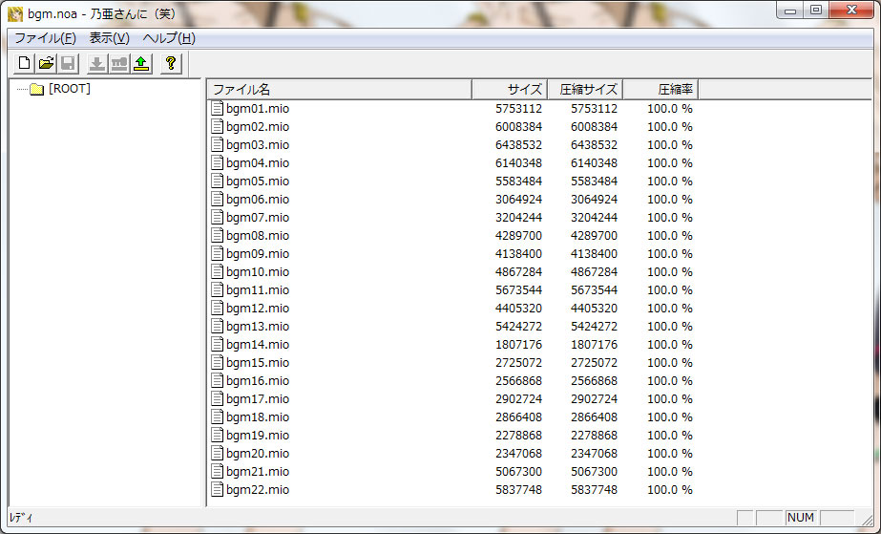Click the yellow question mark help icon

click(171, 64)
